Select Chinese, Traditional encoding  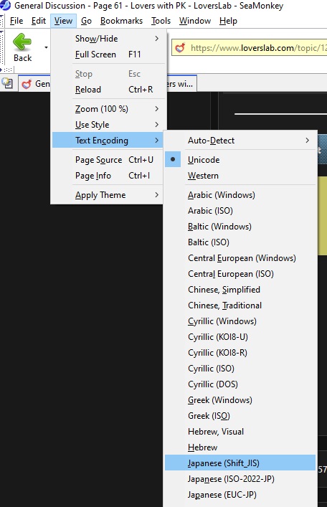[x=240, y=305]
